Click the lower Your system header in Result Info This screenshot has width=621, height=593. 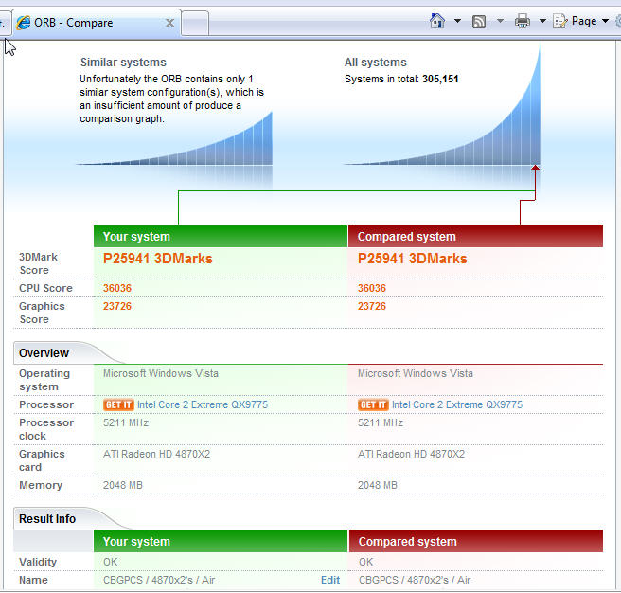click(x=221, y=541)
